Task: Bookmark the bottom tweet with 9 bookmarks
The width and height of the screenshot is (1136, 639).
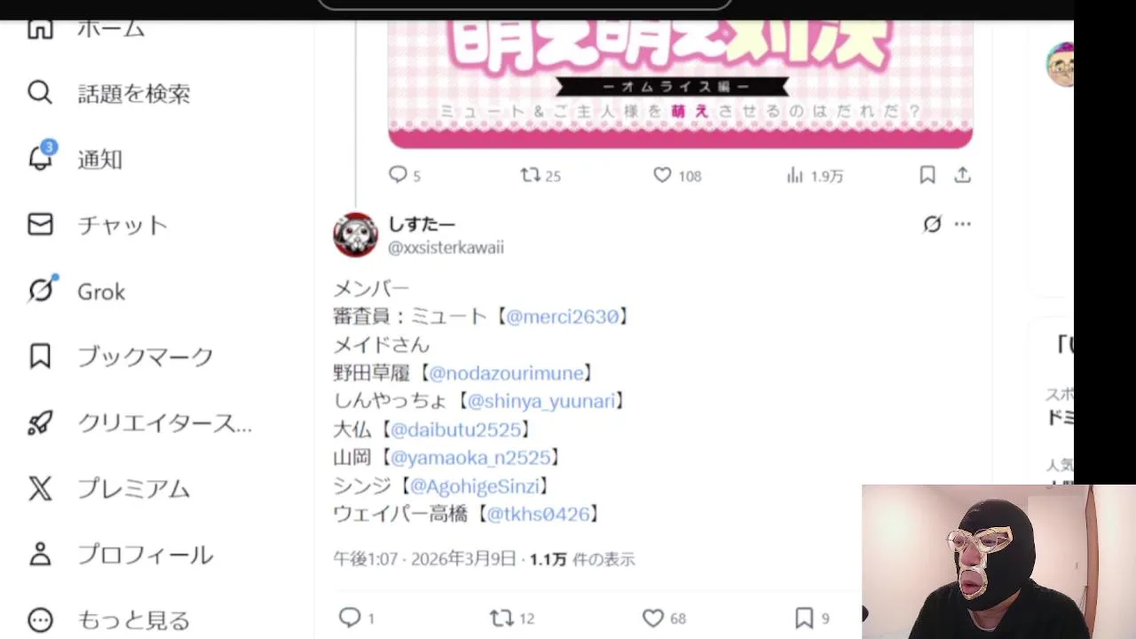Action: tap(804, 618)
